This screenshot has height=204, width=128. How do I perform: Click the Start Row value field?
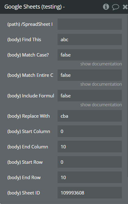[90, 162]
